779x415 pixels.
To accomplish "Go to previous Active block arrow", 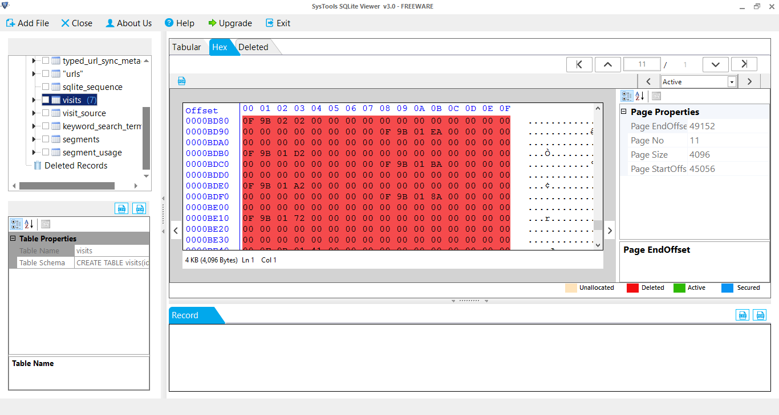I will [x=648, y=81].
